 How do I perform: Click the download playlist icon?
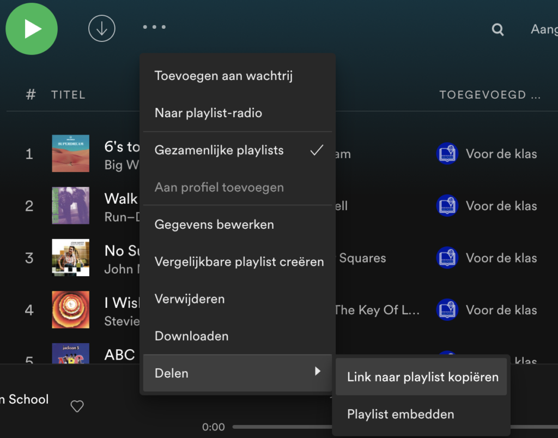click(101, 28)
